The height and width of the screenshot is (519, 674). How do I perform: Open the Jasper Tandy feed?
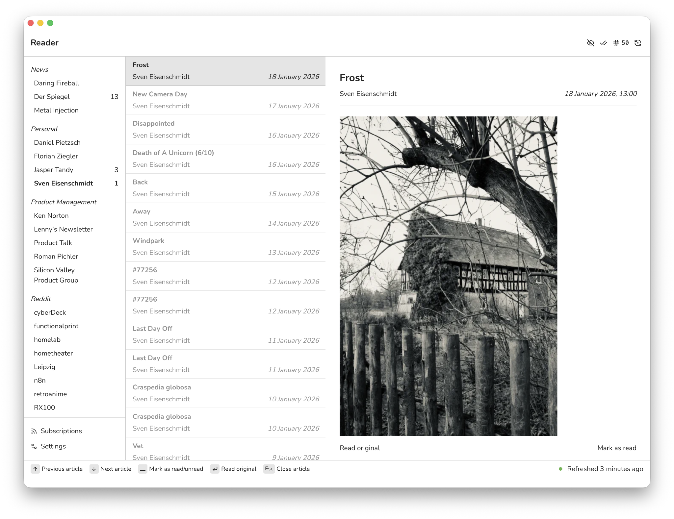point(54,170)
